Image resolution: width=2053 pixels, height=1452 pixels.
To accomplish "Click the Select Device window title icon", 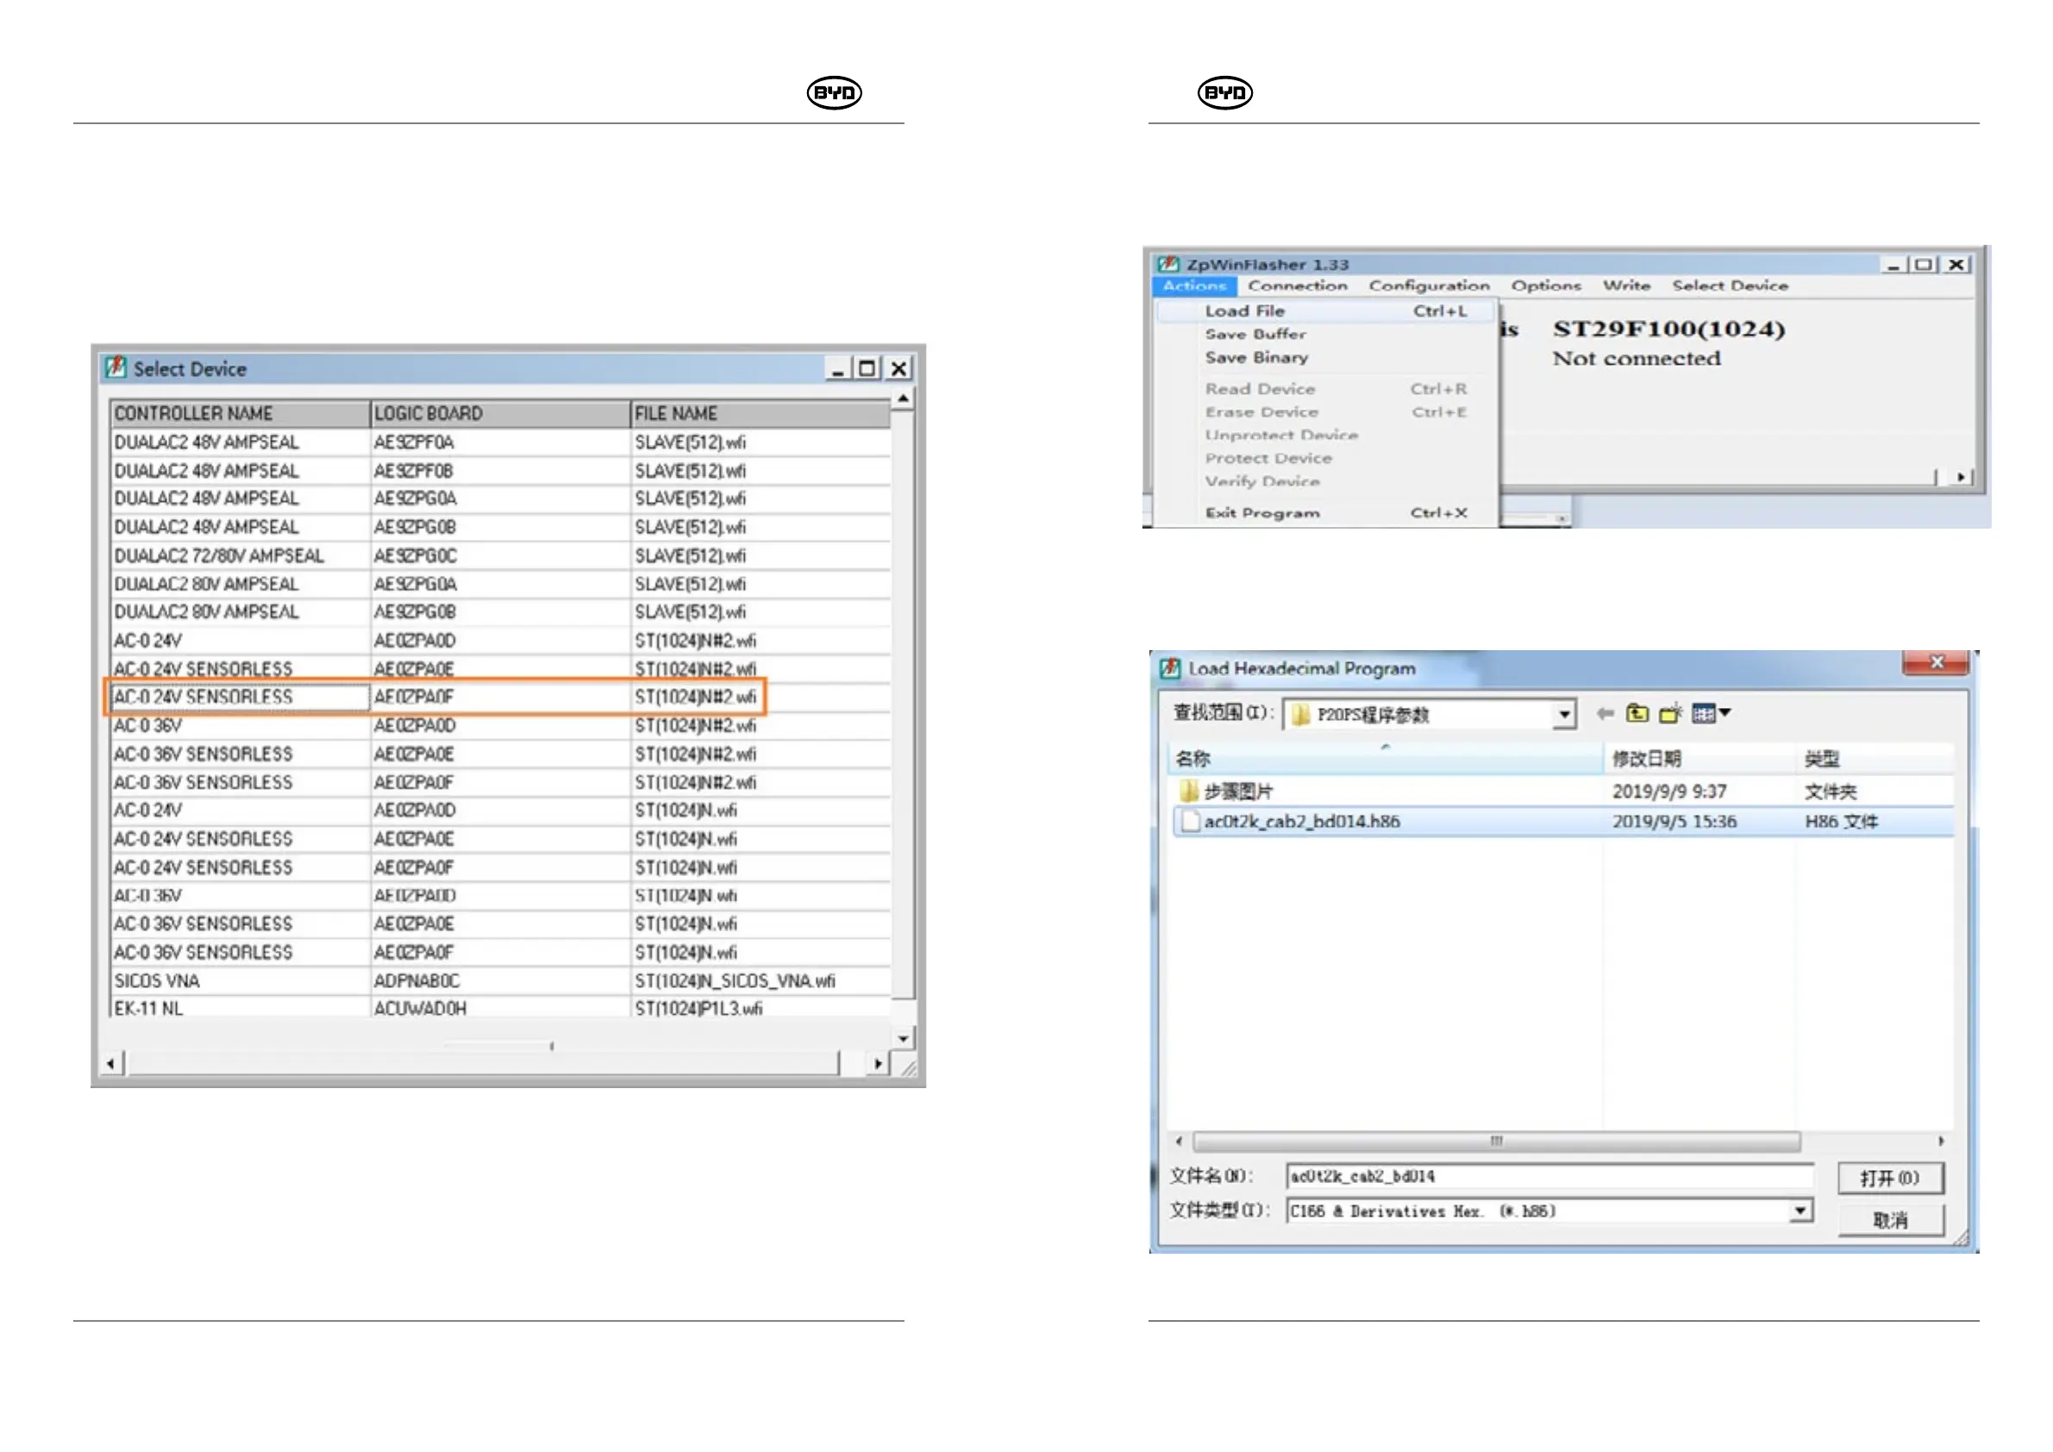I will pyautogui.click(x=116, y=368).
